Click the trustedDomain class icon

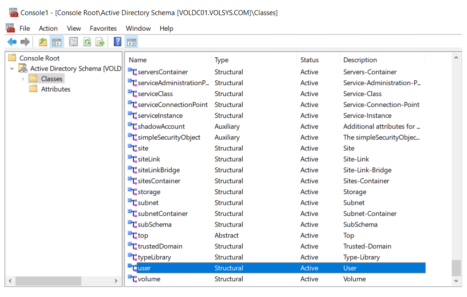coord(132,247)
